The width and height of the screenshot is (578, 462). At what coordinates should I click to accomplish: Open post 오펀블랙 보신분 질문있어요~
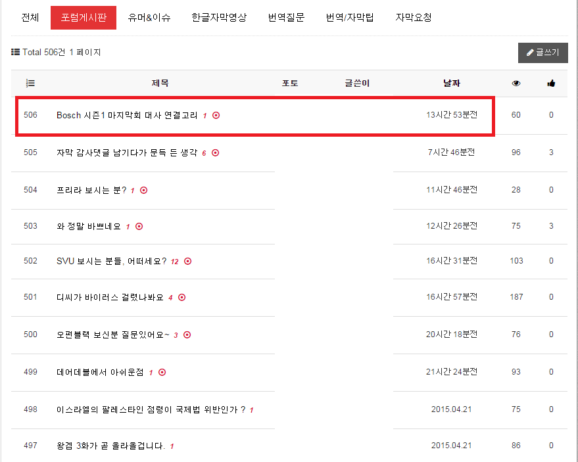click(x=113, y=335)
